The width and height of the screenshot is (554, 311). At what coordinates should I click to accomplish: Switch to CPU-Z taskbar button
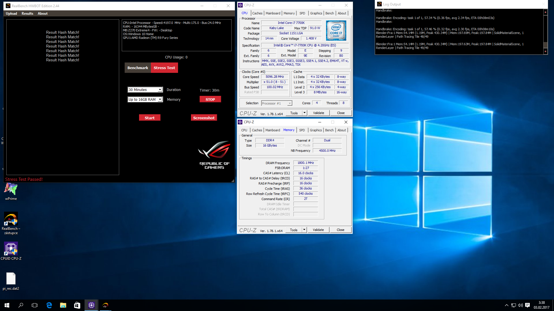[91, 305]
